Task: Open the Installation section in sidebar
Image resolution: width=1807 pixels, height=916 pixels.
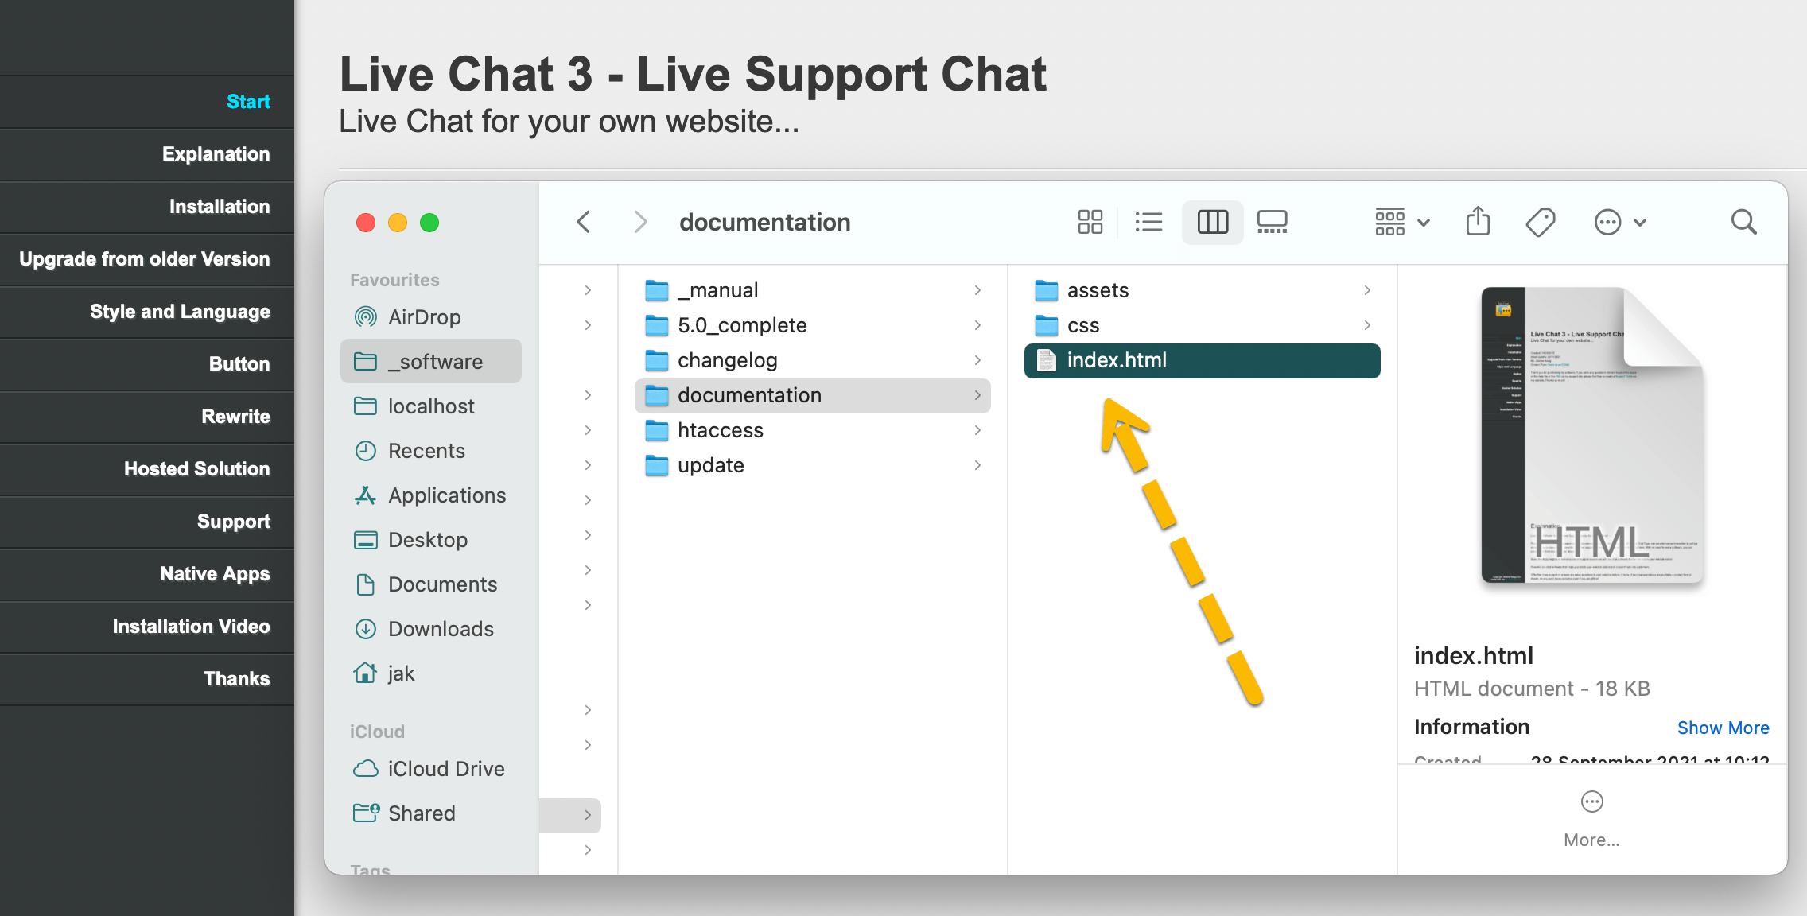Action: (x=219, y=207)
